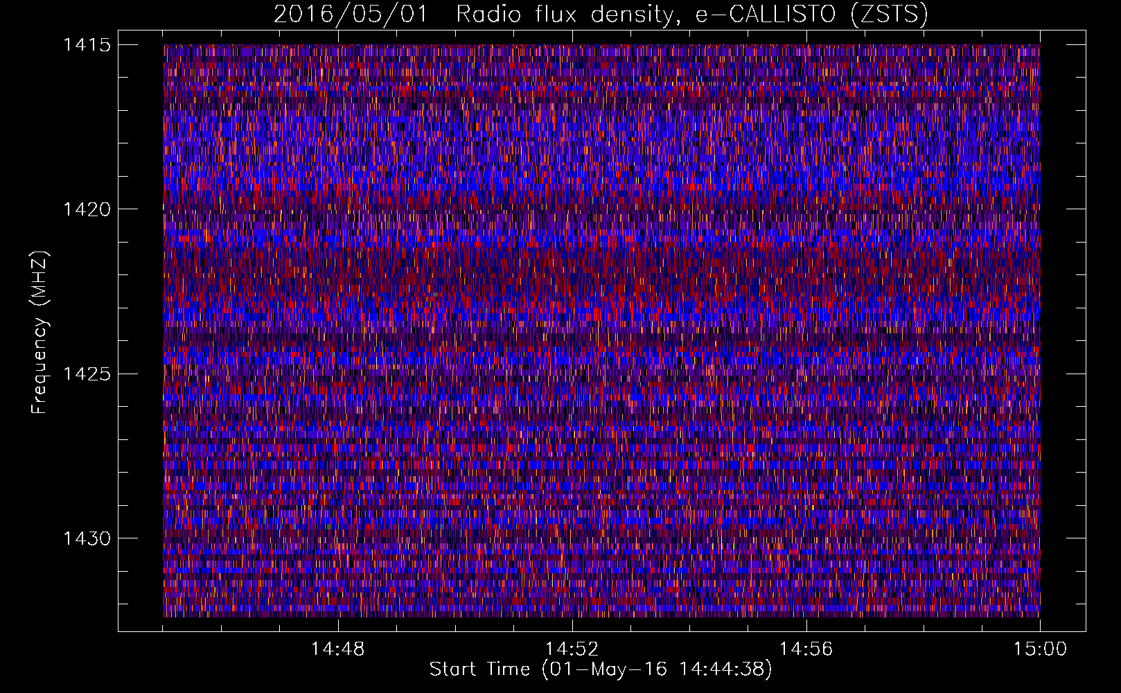This screenshot has width=1121, height=693.
Task: Select the 'Start Time (01-May-16 14:44:38)' label
Action: click(x=601, y=669)
